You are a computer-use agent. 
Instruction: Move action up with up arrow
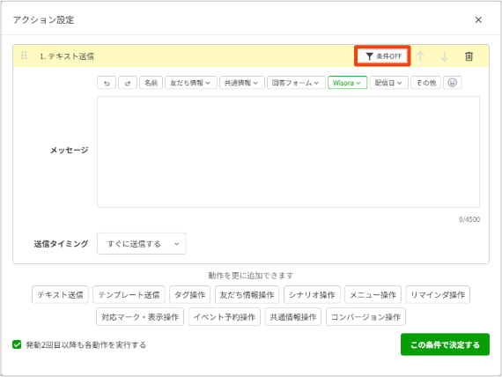pos(420,56)
